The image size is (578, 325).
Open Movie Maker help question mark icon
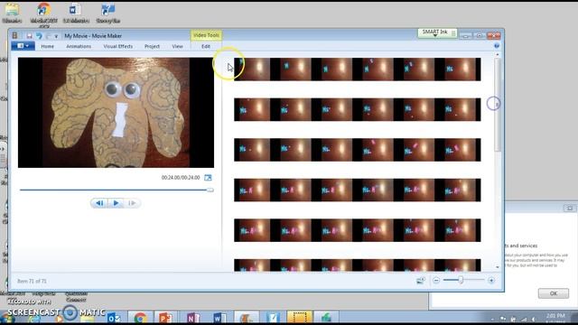click(x=497, y=46)
